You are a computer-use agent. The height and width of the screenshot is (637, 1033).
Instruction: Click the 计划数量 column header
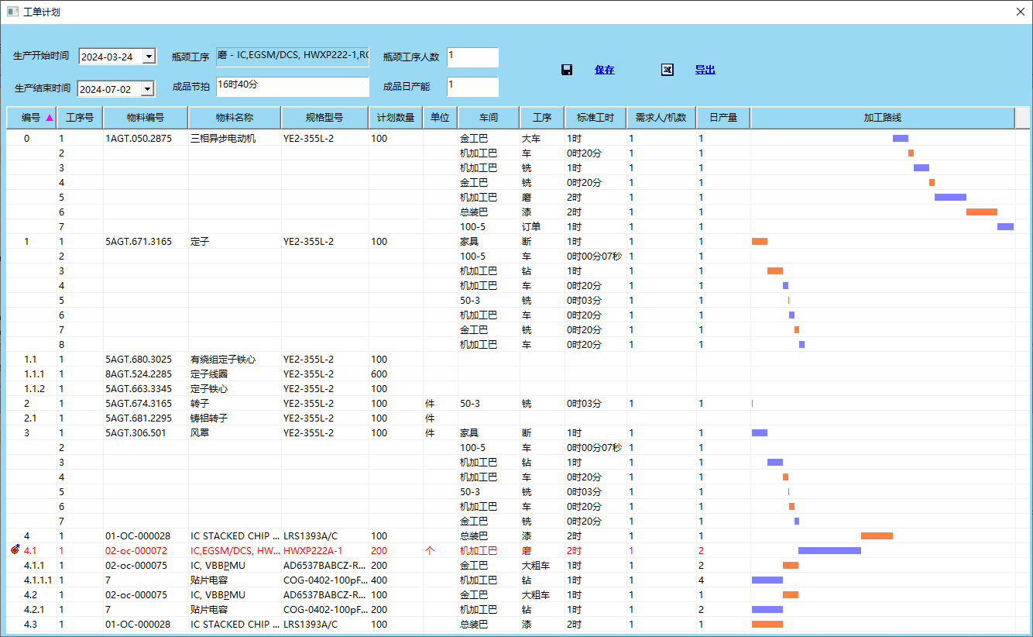pos(396,118)
